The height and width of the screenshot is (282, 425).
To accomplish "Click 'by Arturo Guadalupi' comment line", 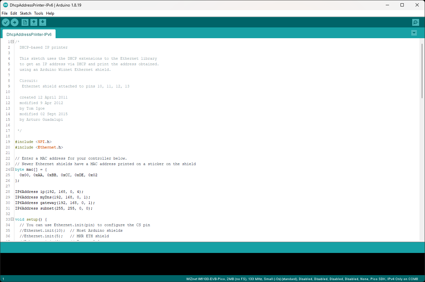I will click(41, 119).
